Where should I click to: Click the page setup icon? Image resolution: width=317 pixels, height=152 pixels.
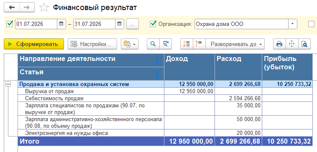coord(292,44)
